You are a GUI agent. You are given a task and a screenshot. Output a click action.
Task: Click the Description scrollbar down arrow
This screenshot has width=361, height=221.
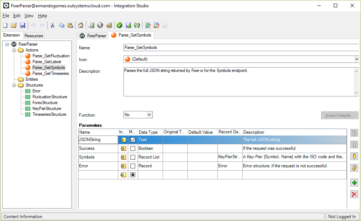(356, 93)
